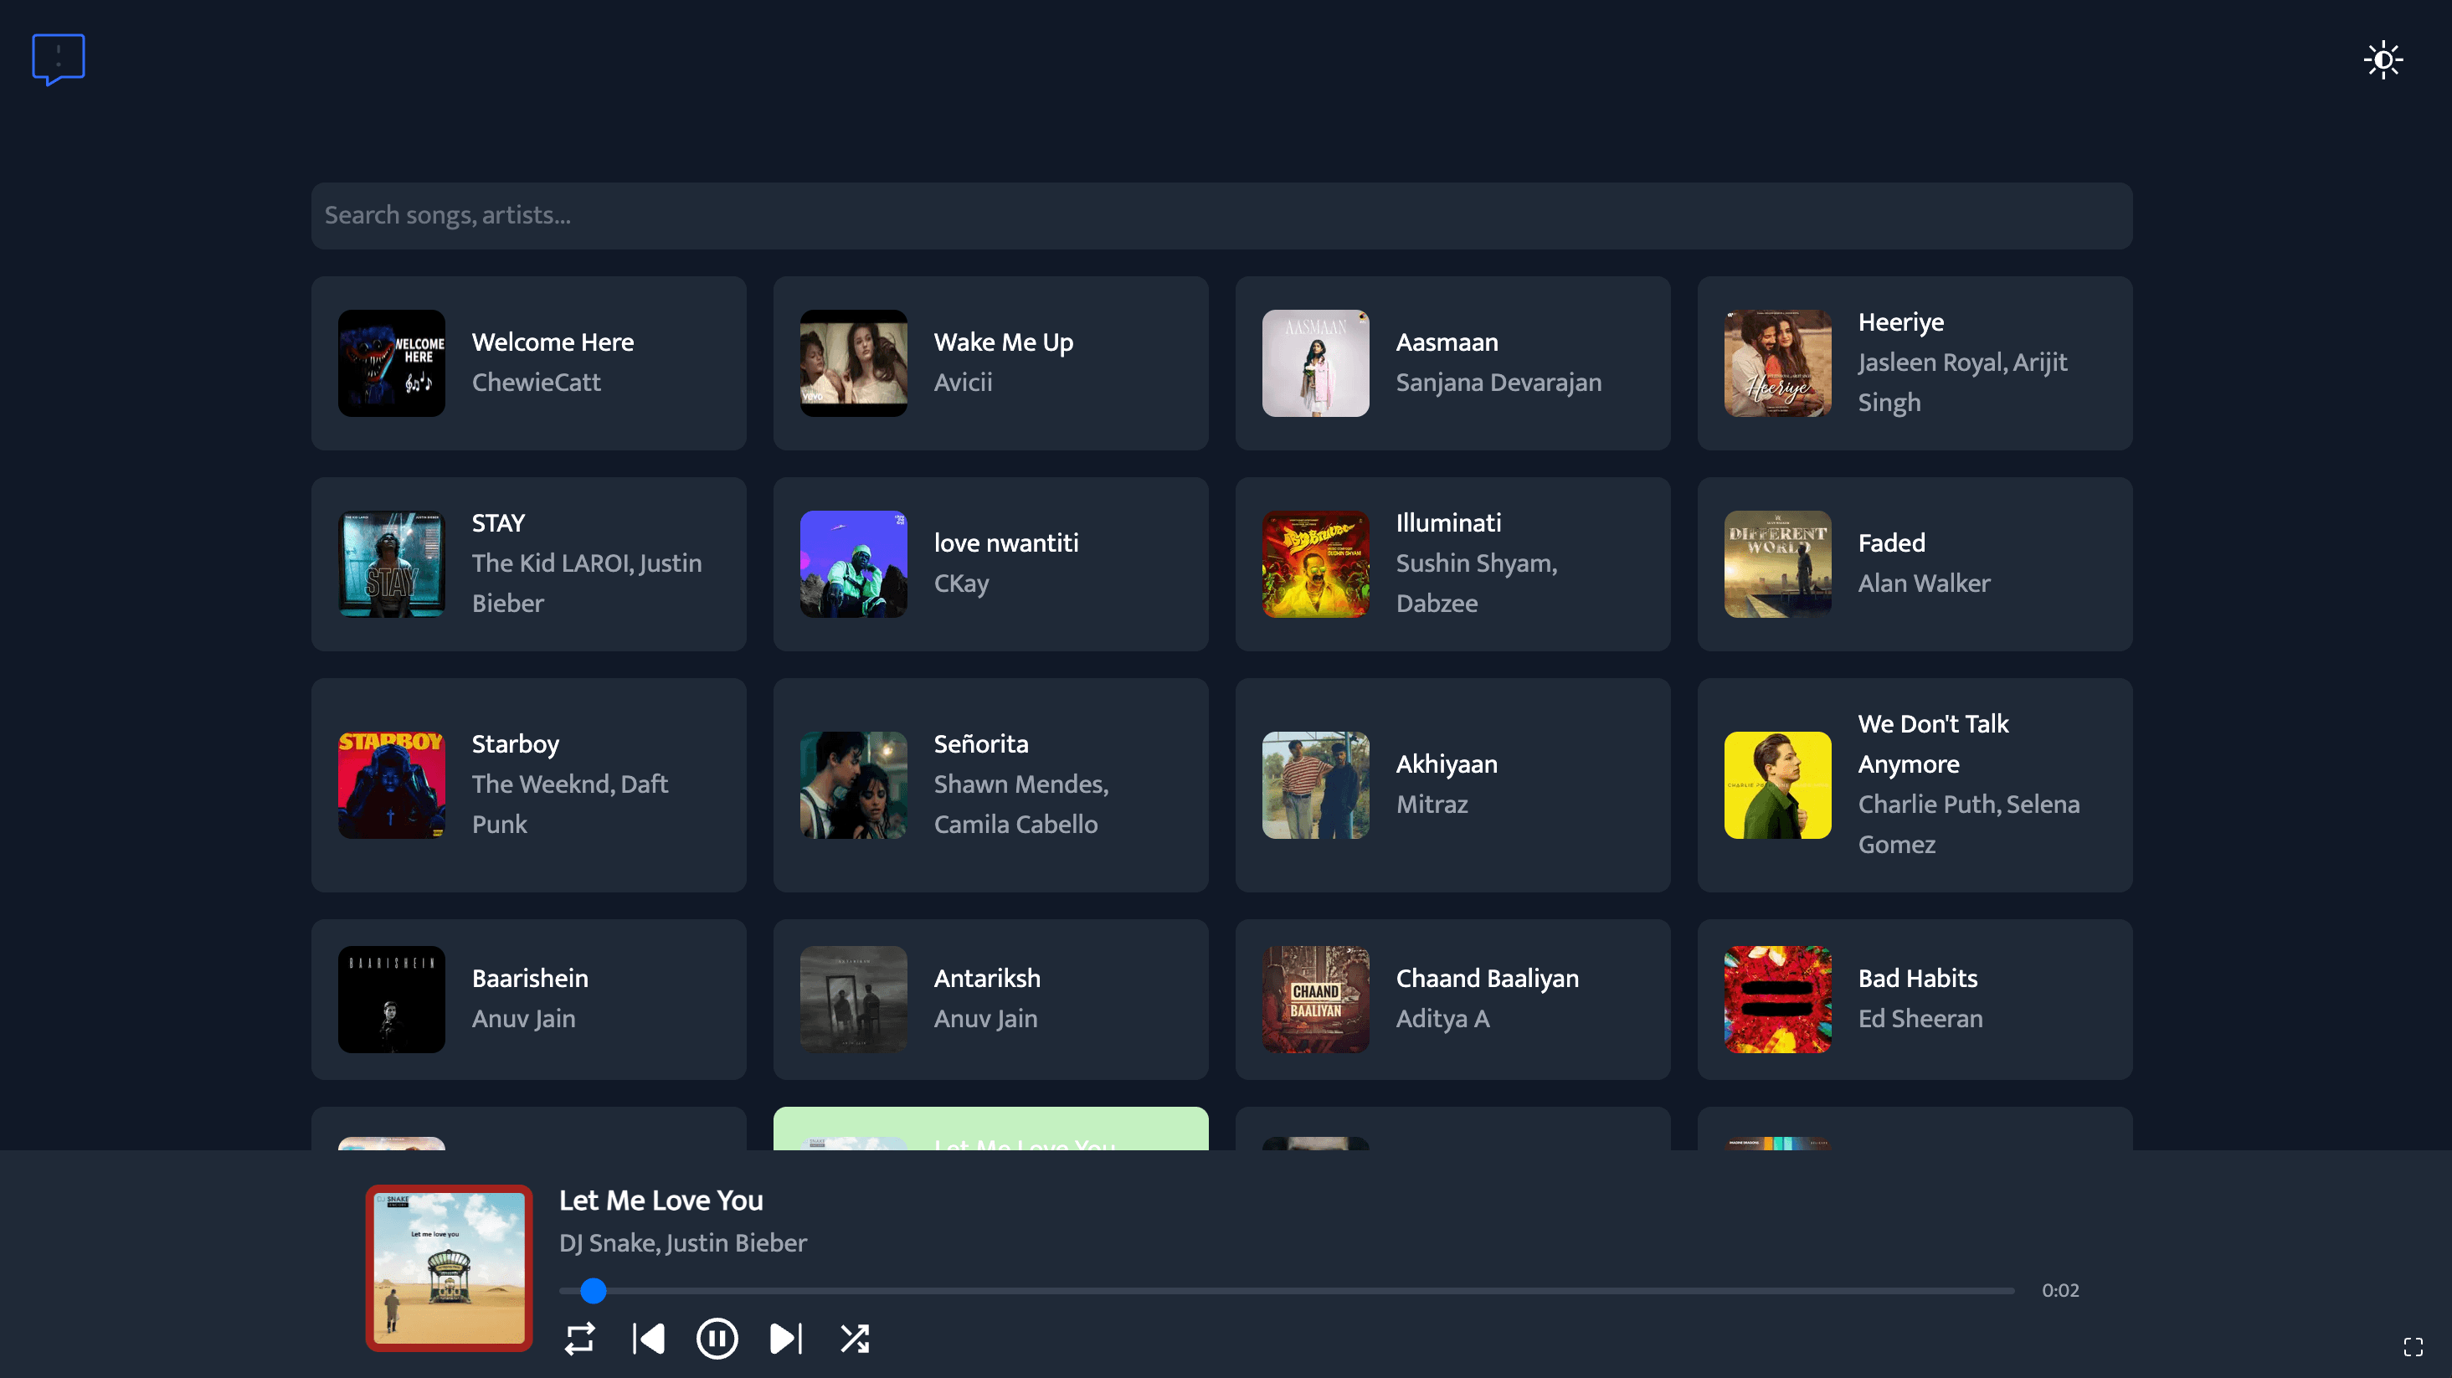This screenshot has width=2452, height=1378.
Task: Click the 'Alan Walker' artist text
Action: [x=1923, y=584]
